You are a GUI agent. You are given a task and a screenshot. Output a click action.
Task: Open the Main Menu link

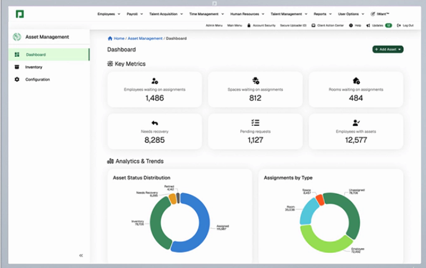(x=234, y=25)
